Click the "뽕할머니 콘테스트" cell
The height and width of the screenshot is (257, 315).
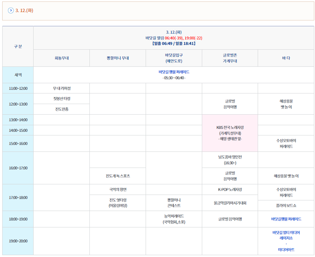pos(174,203)
